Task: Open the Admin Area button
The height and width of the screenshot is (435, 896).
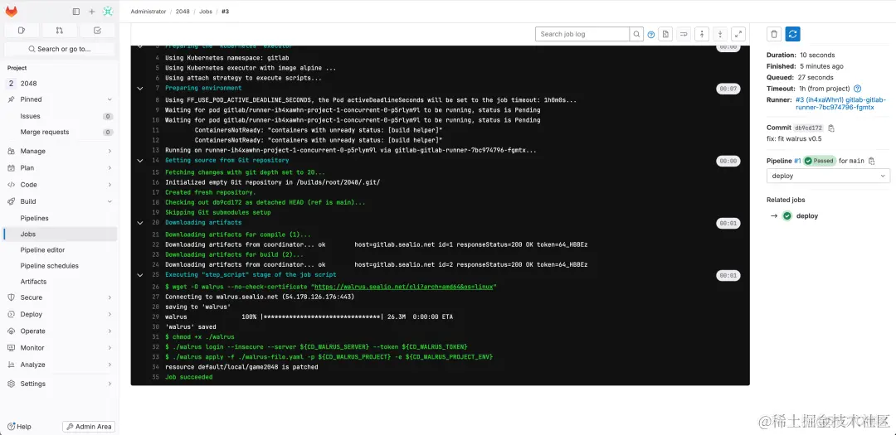Action: [x=89, y=427]
